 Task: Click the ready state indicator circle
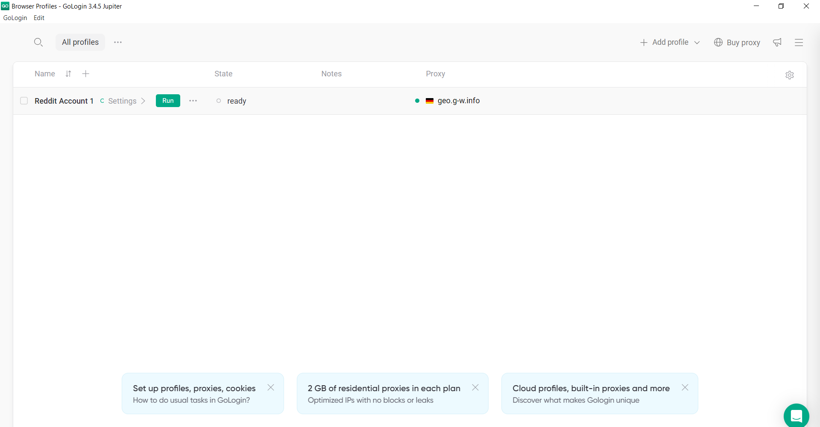point(219,101)
